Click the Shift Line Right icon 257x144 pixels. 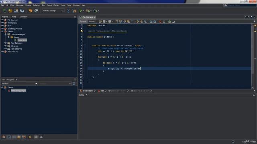[x=155, y=22]
